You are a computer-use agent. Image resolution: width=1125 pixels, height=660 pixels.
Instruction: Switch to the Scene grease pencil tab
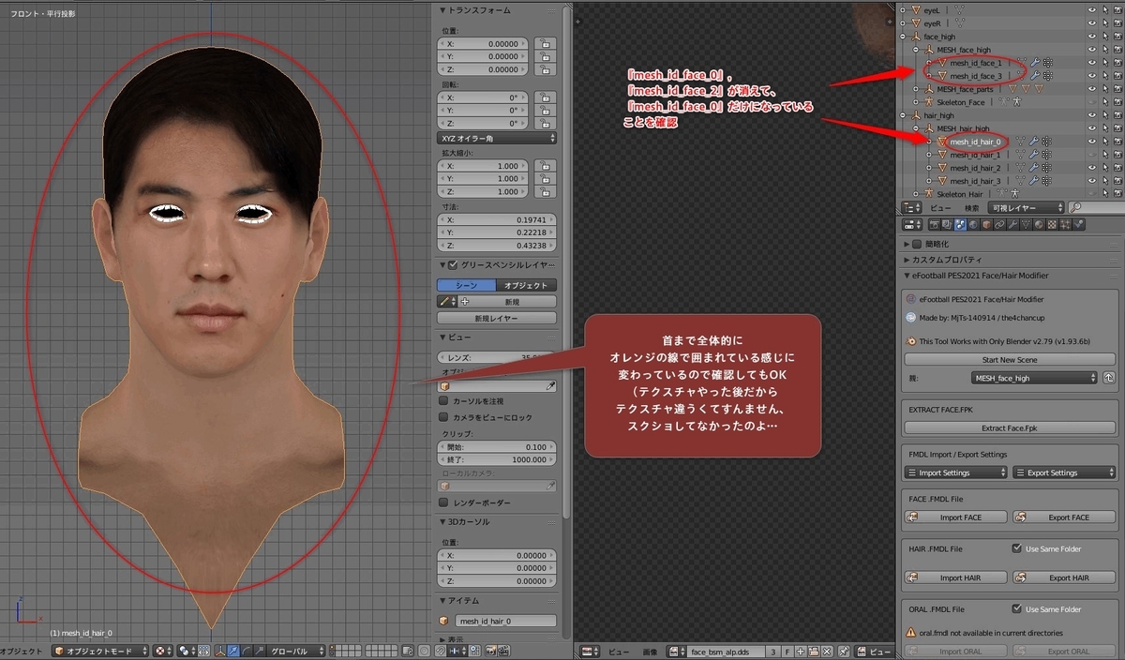pyautogui.click(x=466, y=285)
